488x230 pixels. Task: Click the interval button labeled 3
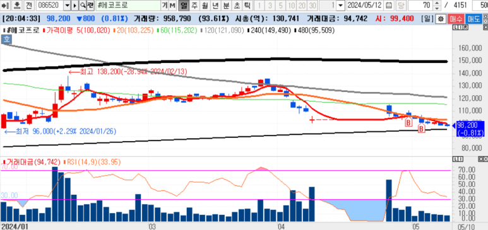click(x=270, y=5)
